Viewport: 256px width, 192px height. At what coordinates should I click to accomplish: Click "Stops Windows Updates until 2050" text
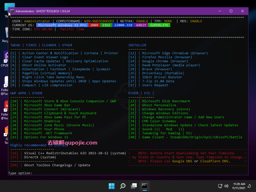click(x=54, y=81)
